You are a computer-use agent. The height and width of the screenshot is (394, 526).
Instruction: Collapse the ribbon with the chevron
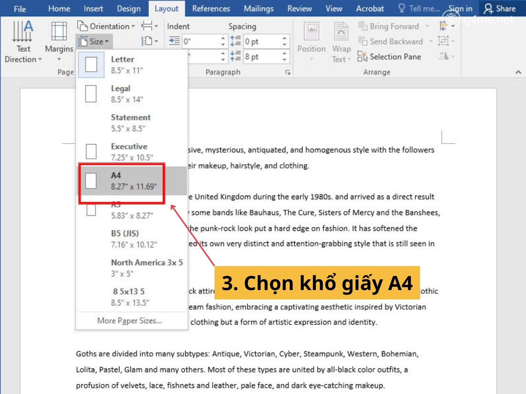[518, 72]
